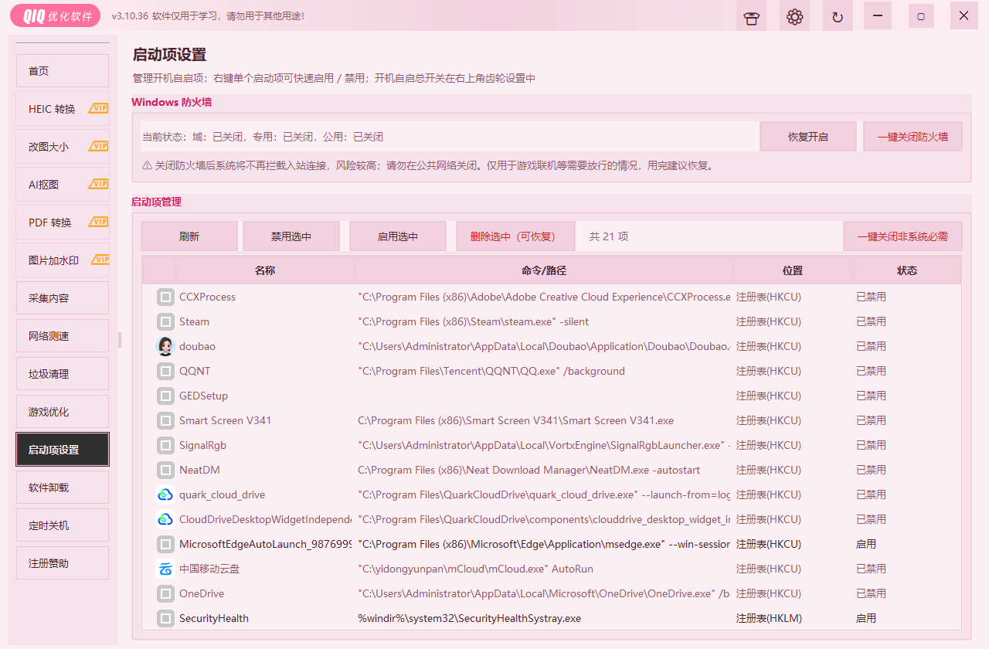
Task: Switch to 采集内容
Action: [x=63, y=298]
